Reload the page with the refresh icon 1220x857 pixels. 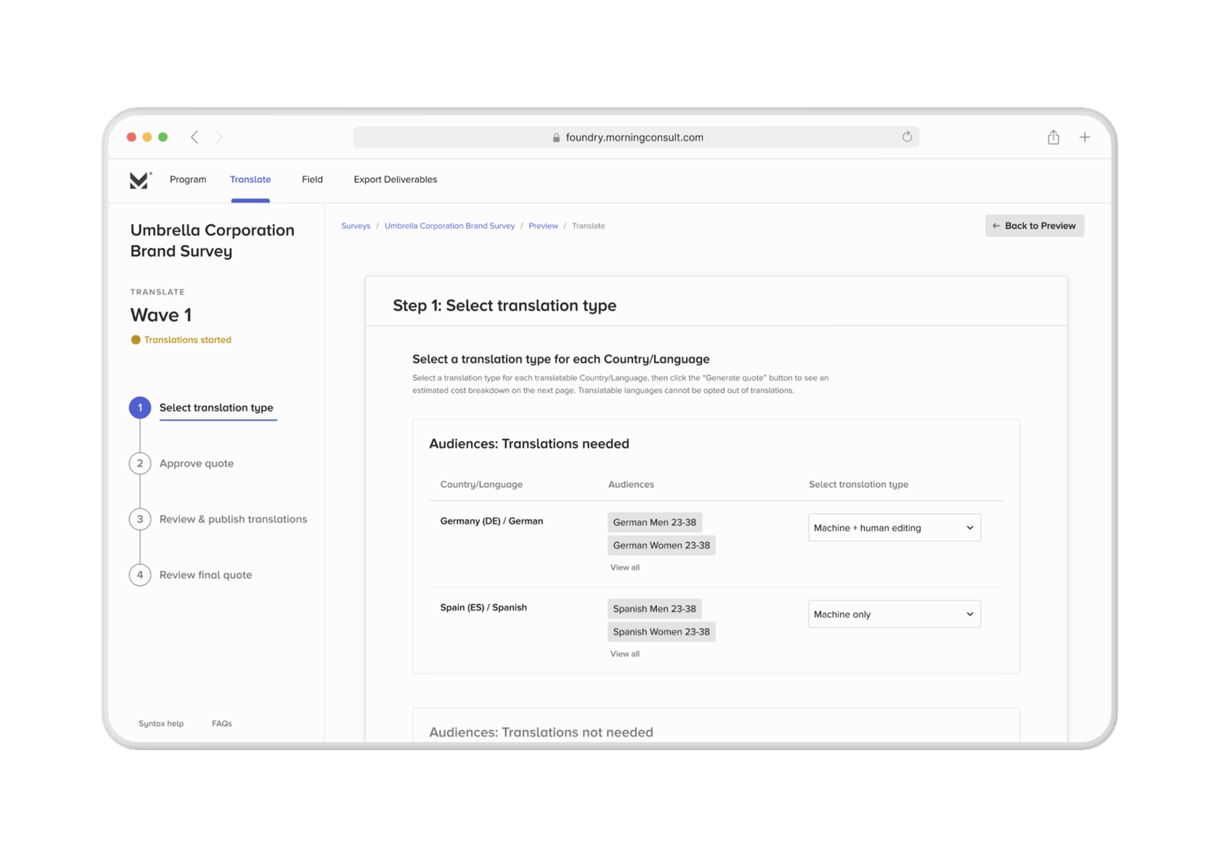907,137
